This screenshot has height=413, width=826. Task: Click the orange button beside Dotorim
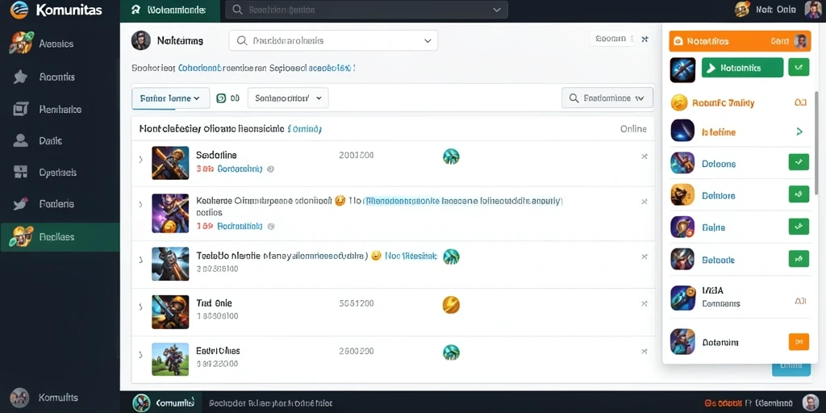[799, 341]
